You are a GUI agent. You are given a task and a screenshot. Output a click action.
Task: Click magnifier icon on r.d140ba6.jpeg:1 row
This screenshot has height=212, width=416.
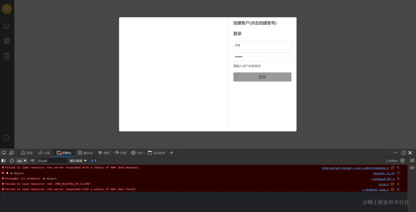tap(398, 189)
